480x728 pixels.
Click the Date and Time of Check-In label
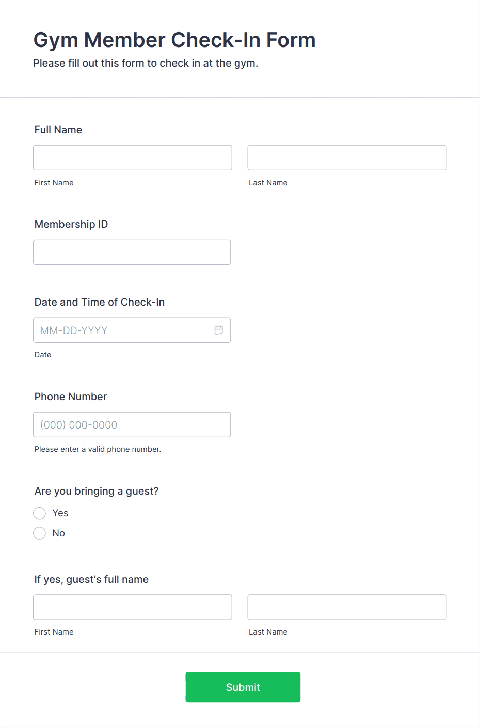tap(100, 302)
